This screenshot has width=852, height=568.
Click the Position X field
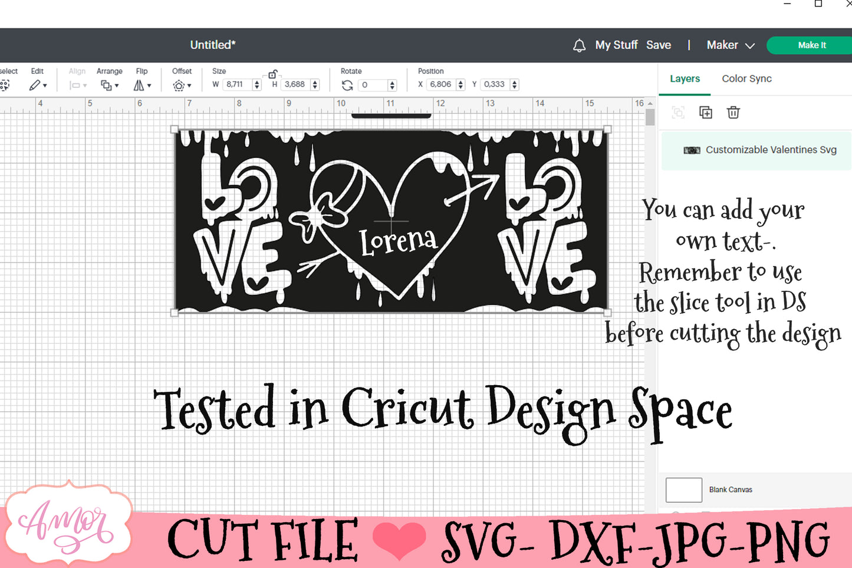pyautogui.click(x=441, y=84)
